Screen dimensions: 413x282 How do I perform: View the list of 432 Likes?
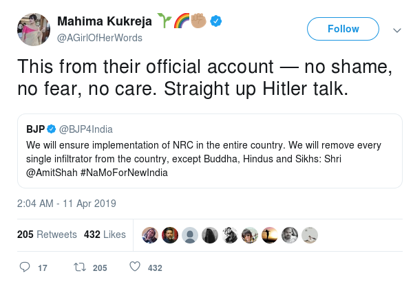coord(105,235)
